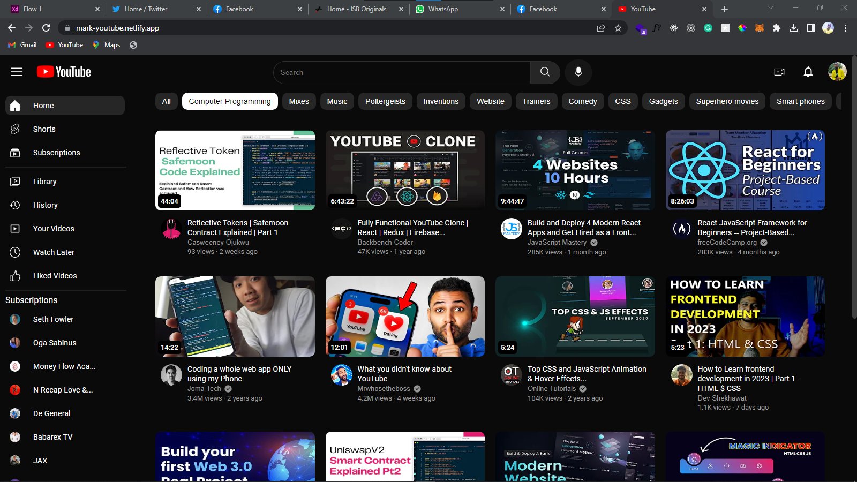Image resolution: width=857 pixels, height=482 pixels.
Task: Switch to WhatsApp browser tab
Action: click(459, 9)
